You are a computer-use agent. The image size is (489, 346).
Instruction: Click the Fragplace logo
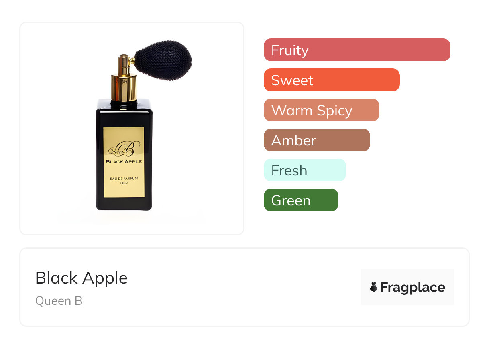pyautogui.click(x=407, y=287)
